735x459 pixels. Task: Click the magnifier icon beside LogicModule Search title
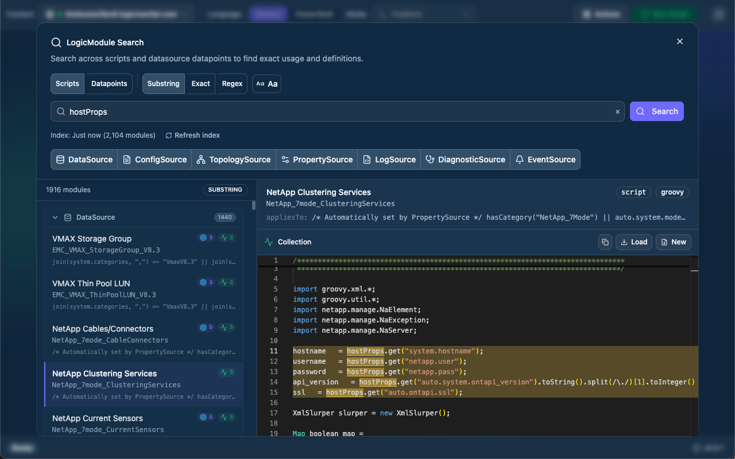click(56, 42)
